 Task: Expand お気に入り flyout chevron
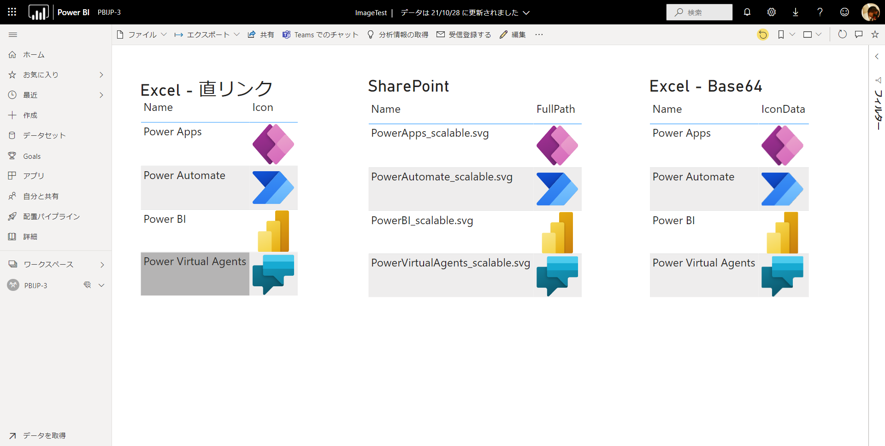click(x=101, y=75)
